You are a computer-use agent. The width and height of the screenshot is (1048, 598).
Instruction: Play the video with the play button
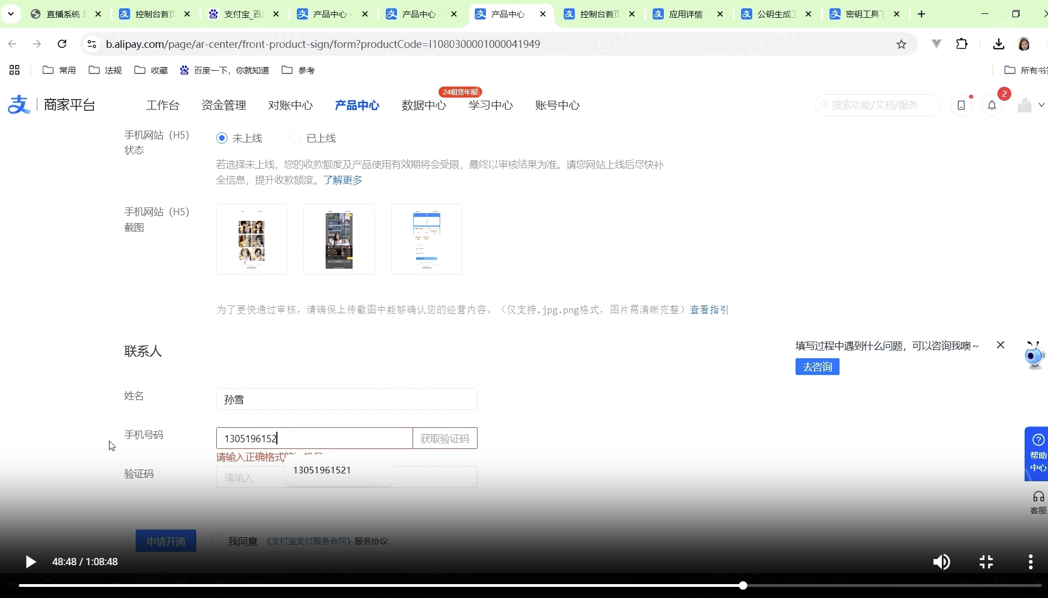pos(31,562)
